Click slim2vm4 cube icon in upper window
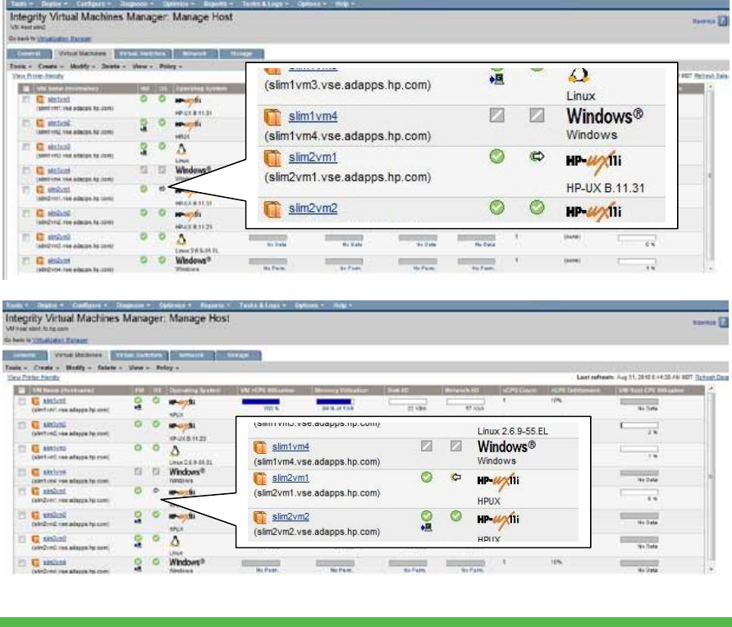Viewport: 732px width, 627px height. [40, 261]
